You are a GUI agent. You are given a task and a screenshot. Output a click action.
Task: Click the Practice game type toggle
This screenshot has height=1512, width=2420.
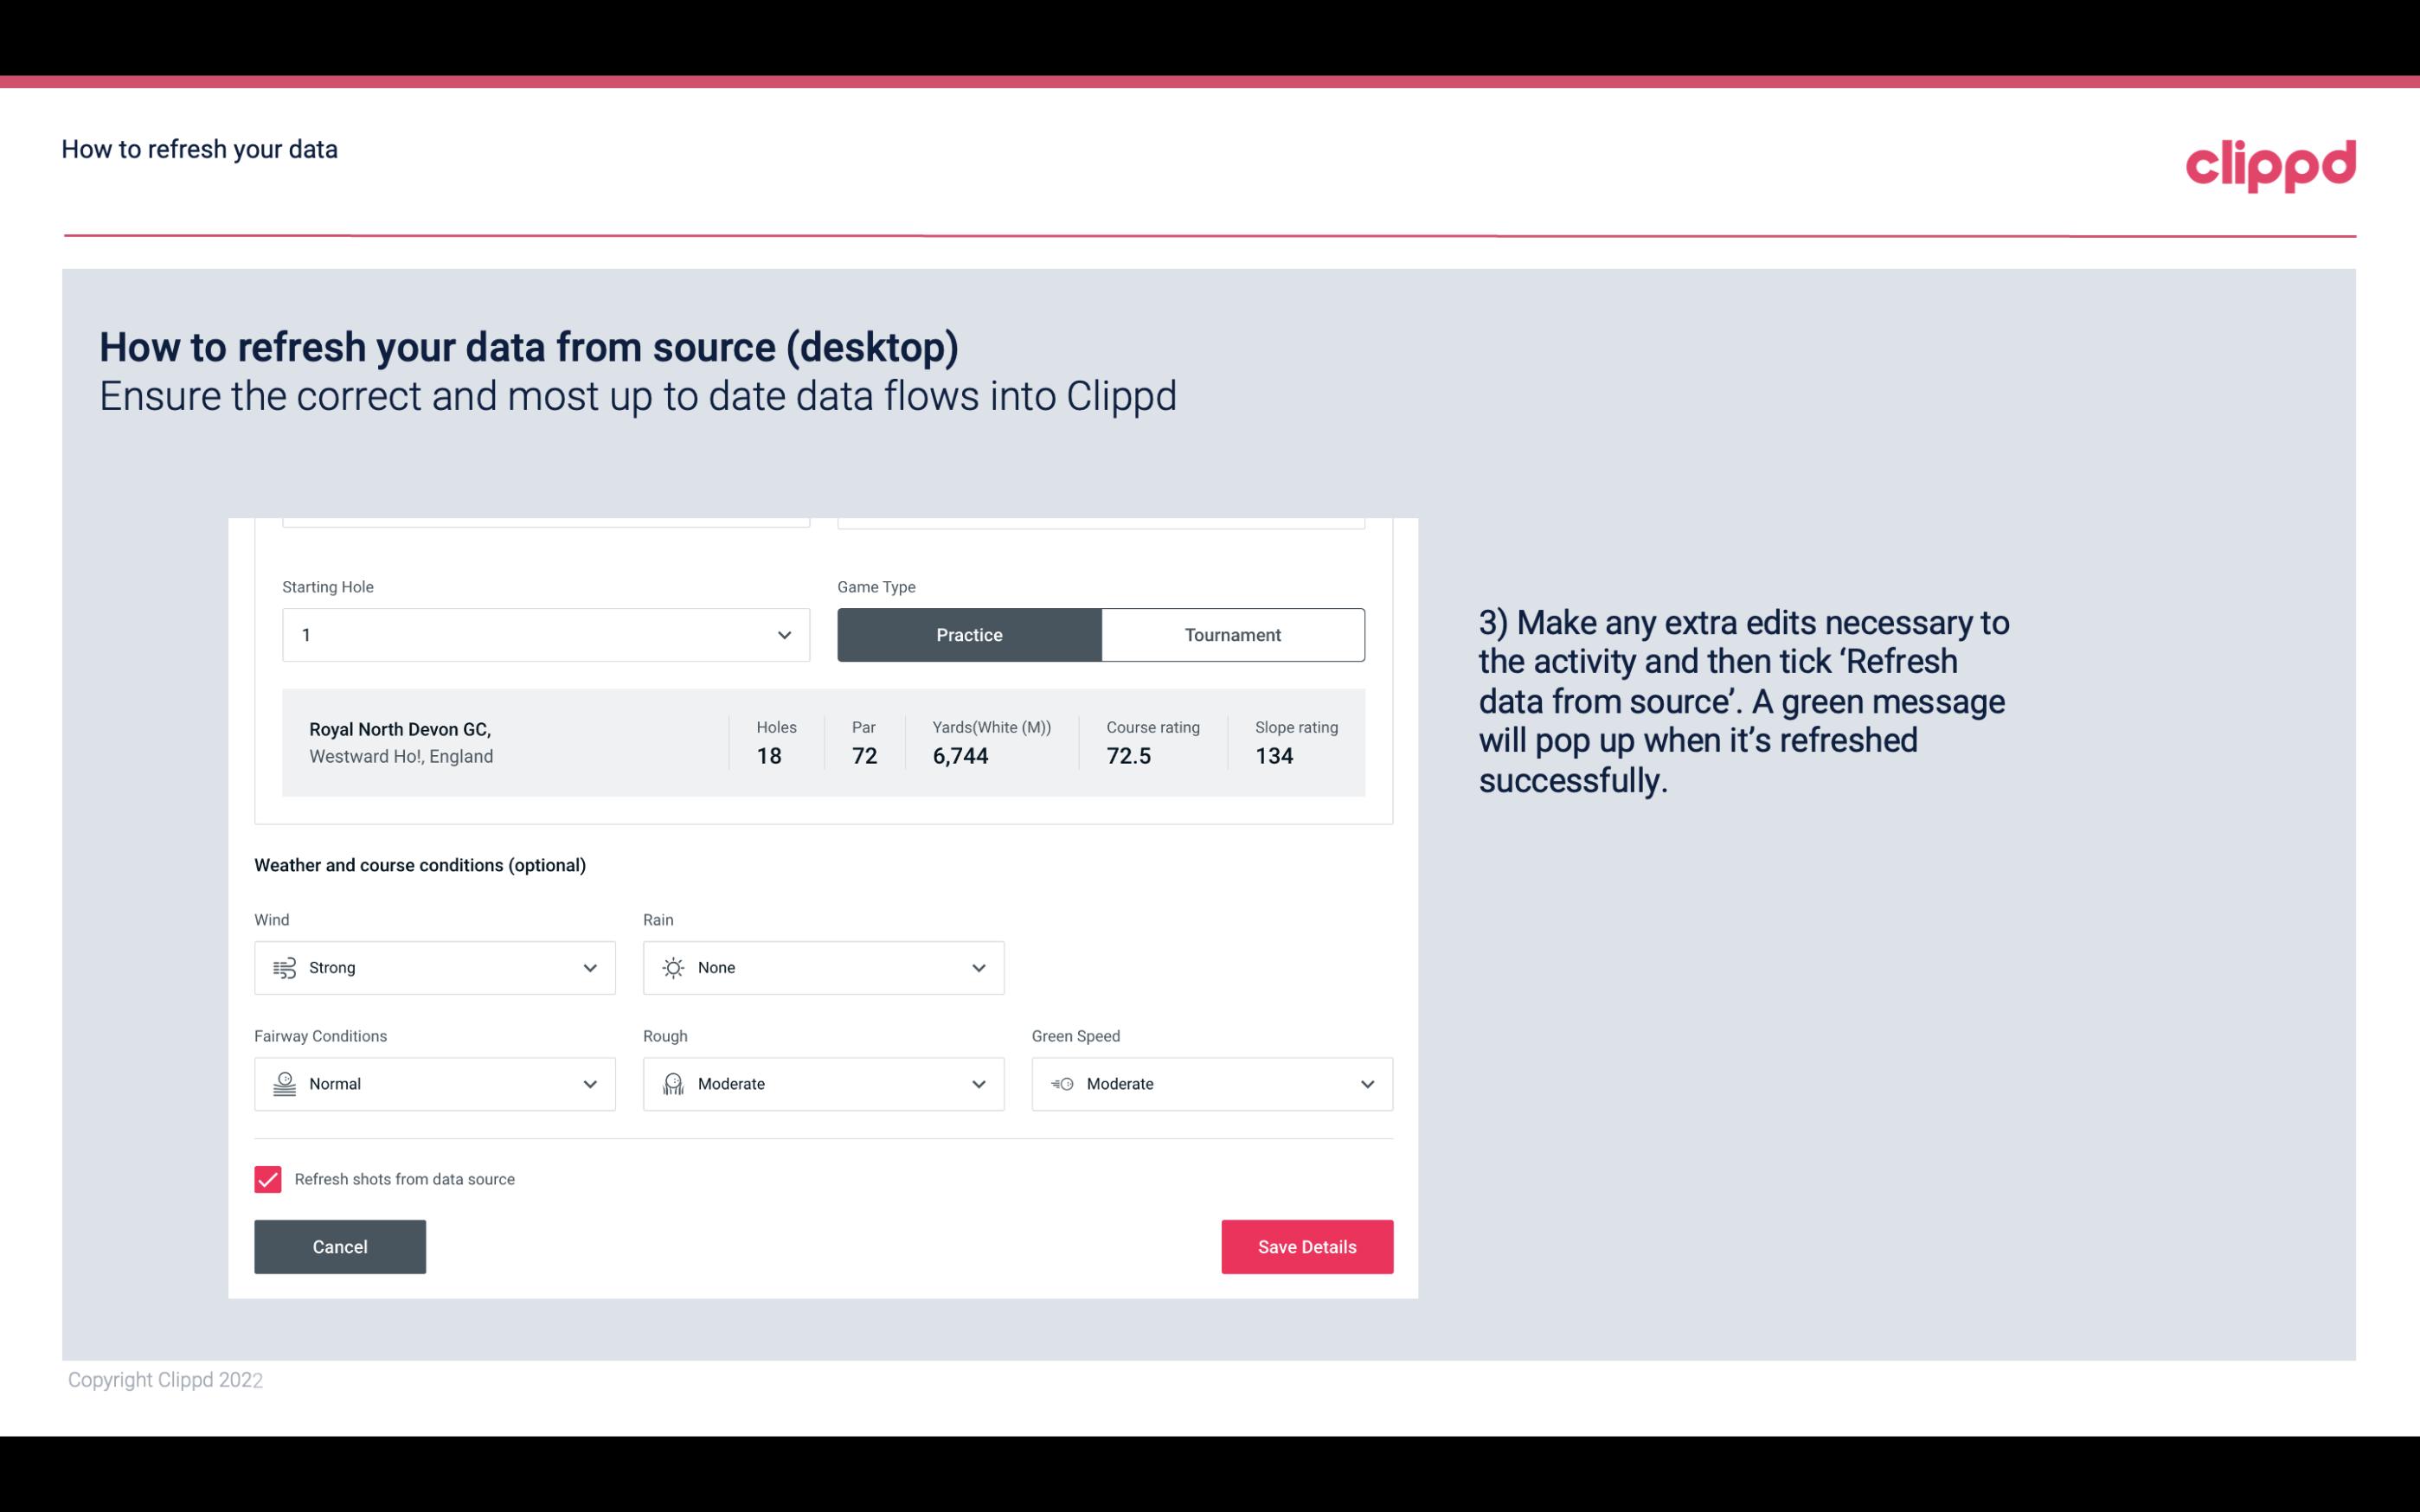coord(969,634)
